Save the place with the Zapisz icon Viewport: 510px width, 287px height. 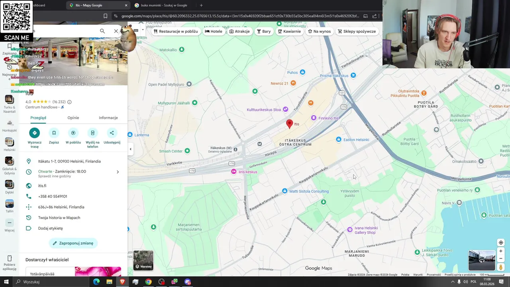[x=54, y=133]
